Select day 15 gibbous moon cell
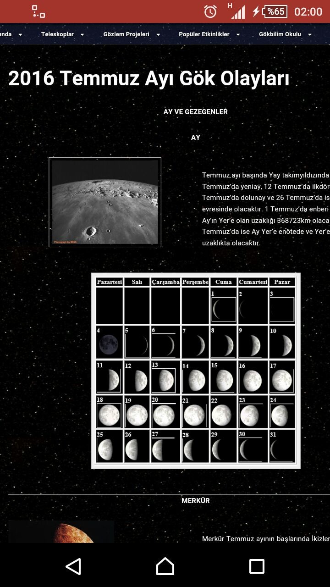The width and height of the screenshot is (330, 587). 224,377
